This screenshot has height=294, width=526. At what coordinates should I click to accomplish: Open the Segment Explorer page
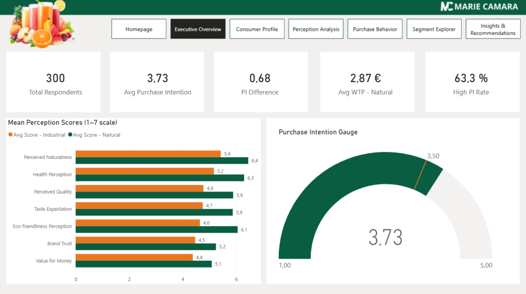(434, 29)
